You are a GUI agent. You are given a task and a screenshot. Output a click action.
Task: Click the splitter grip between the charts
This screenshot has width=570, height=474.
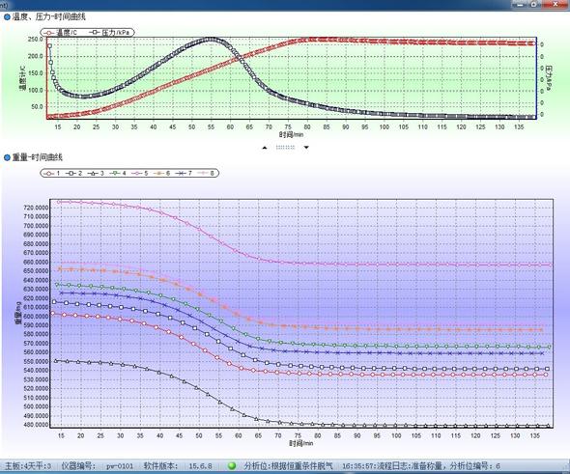point(285,148)
